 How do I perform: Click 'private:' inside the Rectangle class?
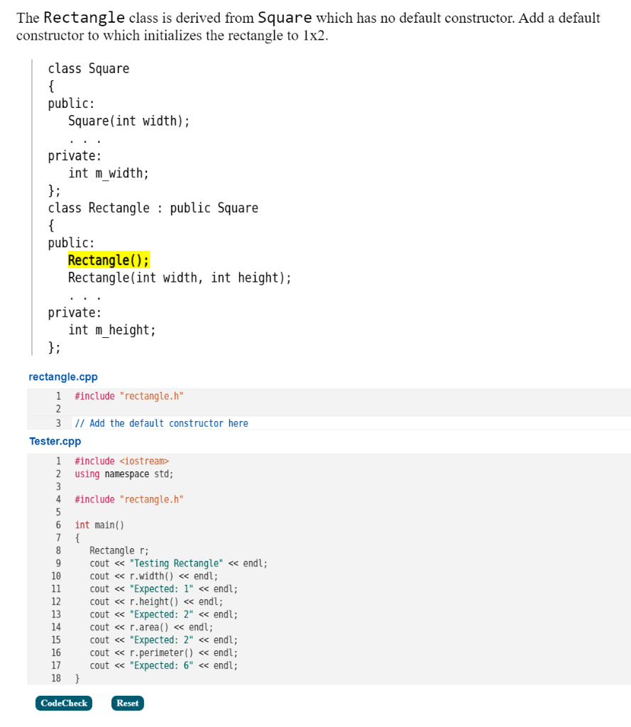tap(74, 312)
